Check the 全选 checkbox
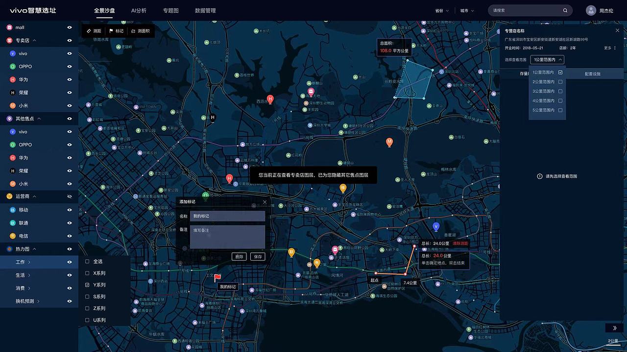Image resolution: width=627 pixels, height=352 pixels. [87, 262]
